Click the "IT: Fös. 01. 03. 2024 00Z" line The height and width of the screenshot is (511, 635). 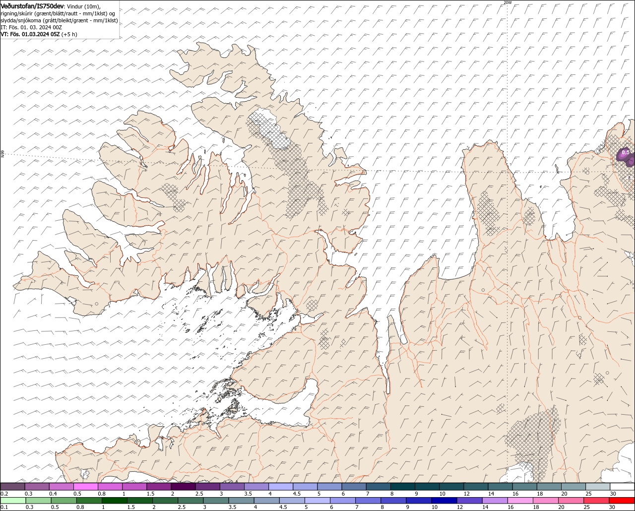[x=31, y=27]
